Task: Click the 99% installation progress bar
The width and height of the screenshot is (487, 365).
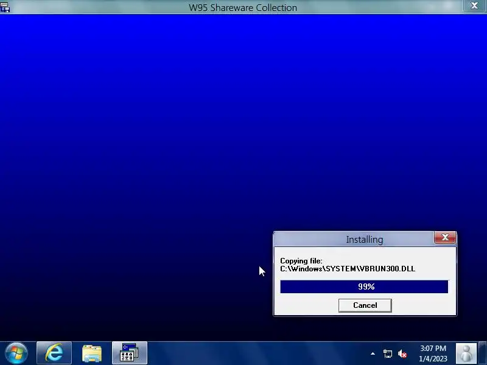Action: 364,287
